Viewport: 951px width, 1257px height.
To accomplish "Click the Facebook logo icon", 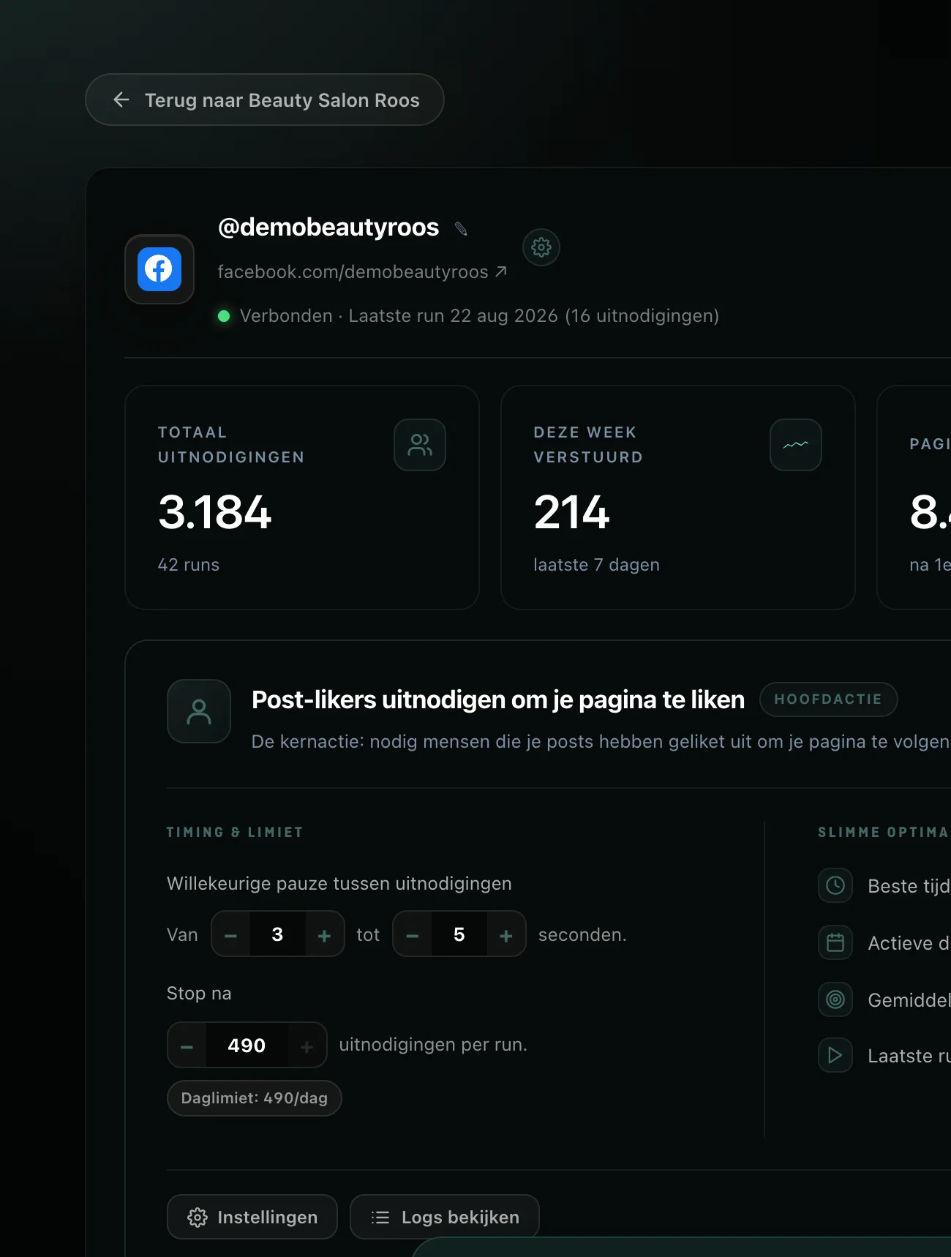I will 159,269.
